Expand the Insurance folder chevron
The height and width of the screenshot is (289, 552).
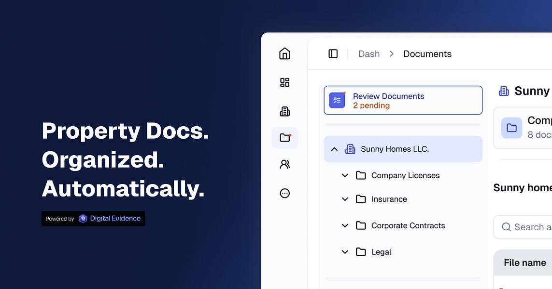coord(345,199)
